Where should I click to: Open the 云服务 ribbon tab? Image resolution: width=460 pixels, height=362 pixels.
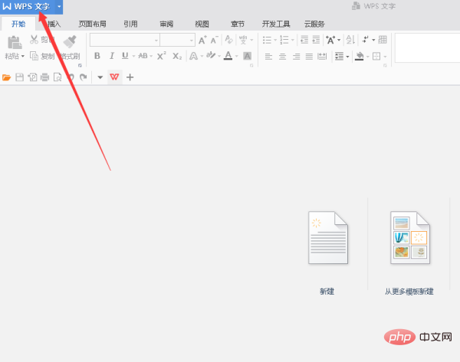coord(314,24)
